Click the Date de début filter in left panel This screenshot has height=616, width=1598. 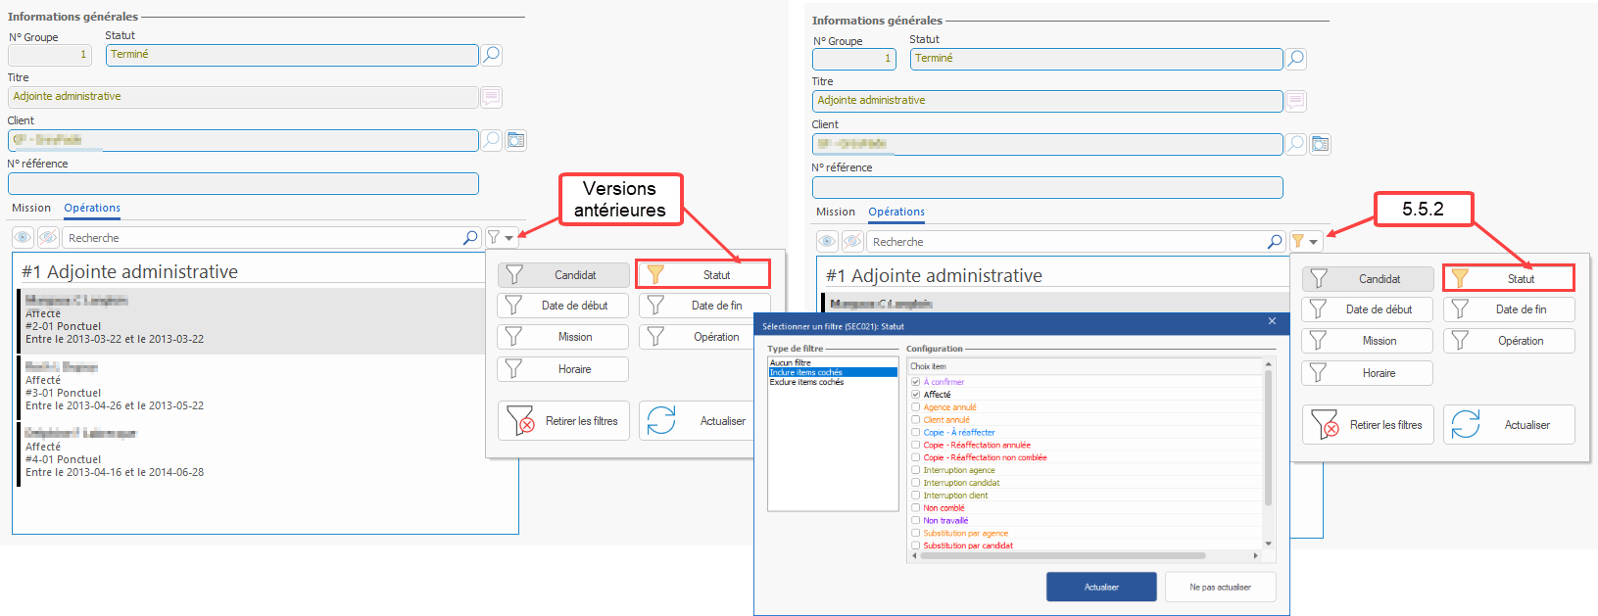click(563, 306)
